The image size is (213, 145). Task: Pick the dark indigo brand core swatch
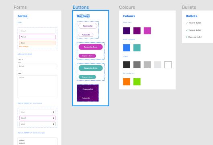point(127,31)
